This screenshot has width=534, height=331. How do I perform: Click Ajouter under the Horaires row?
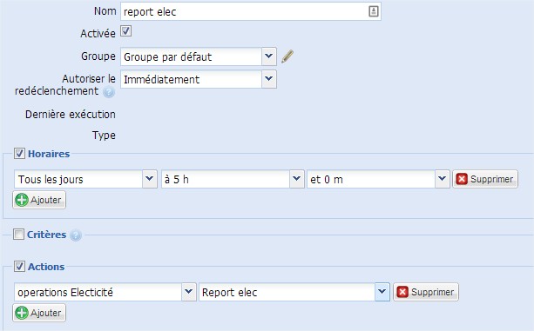pyautogui.click(x=39, y=200)
